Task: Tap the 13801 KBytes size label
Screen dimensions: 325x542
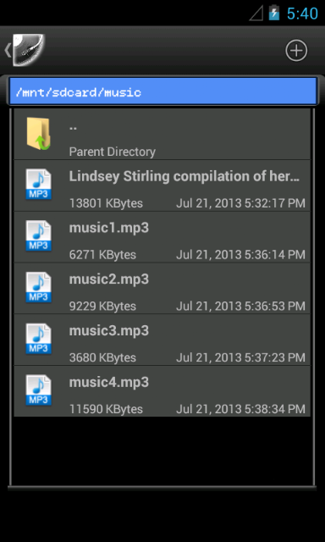Action: pos(106,203)
